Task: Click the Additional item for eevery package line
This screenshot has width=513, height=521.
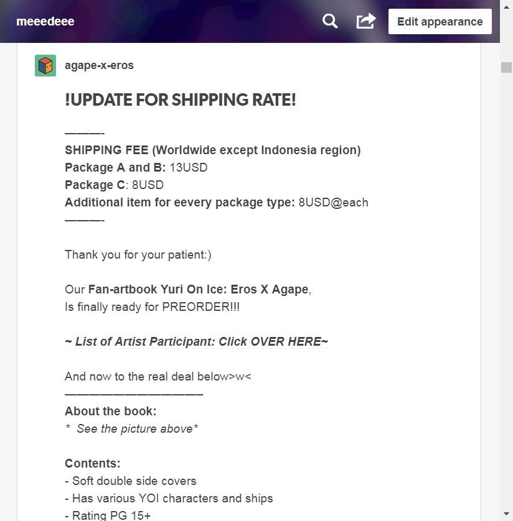Action: click(217, 202)
